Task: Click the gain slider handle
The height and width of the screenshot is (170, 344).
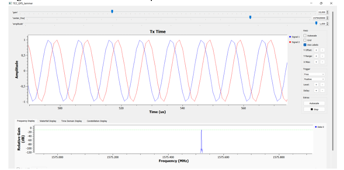Action: coord(112,11)
